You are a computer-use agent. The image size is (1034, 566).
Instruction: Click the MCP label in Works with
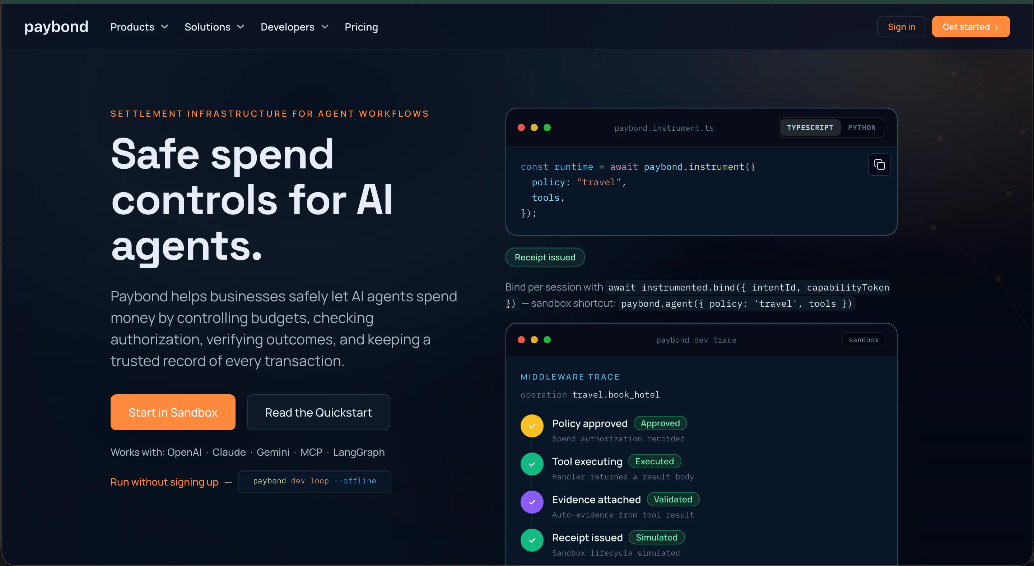[312, 453]
